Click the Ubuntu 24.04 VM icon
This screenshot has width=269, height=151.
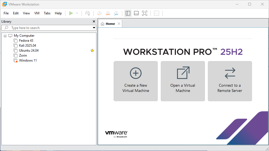(x=16, y=51)
